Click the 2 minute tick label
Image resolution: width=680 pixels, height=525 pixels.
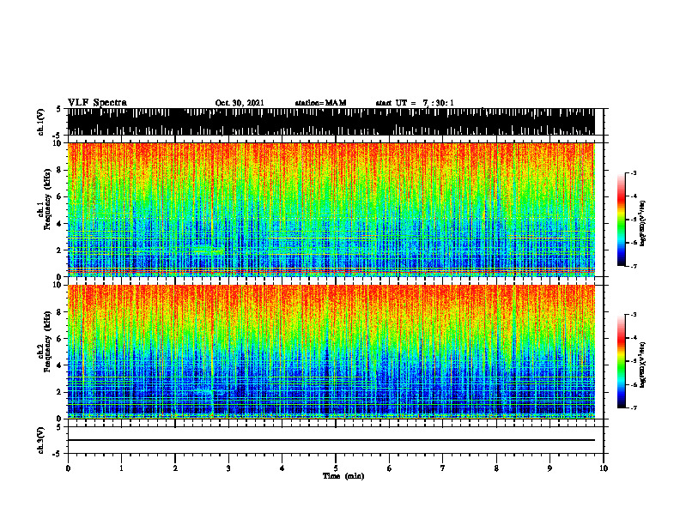pos(175,468)
